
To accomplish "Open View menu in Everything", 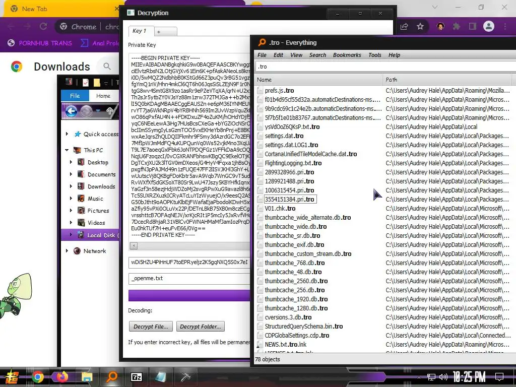I will [x=296, y=55].
